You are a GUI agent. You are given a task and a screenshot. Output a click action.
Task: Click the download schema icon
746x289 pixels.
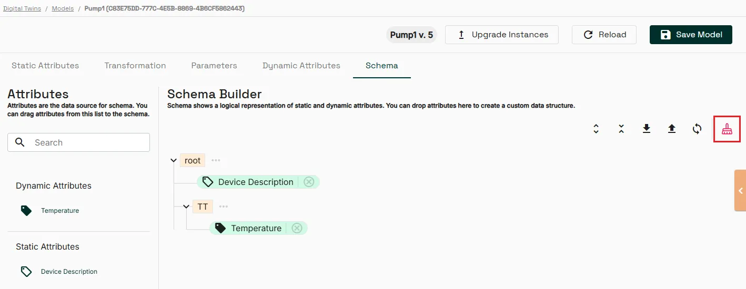click(647, 129)
